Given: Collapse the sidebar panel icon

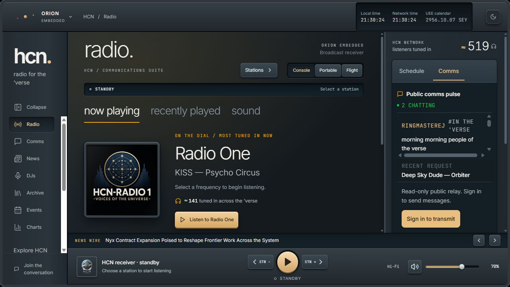Looking at the screenshot, I should [18, 107].
